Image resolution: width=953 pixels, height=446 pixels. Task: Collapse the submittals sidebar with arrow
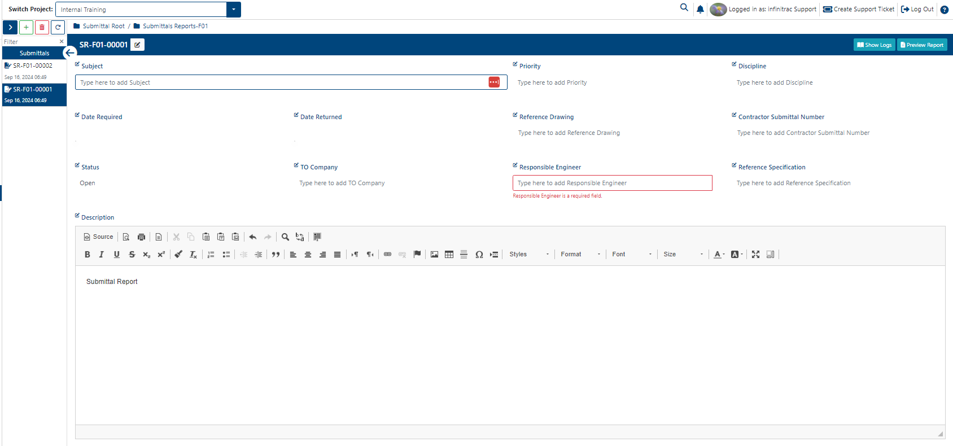point(70,53)
